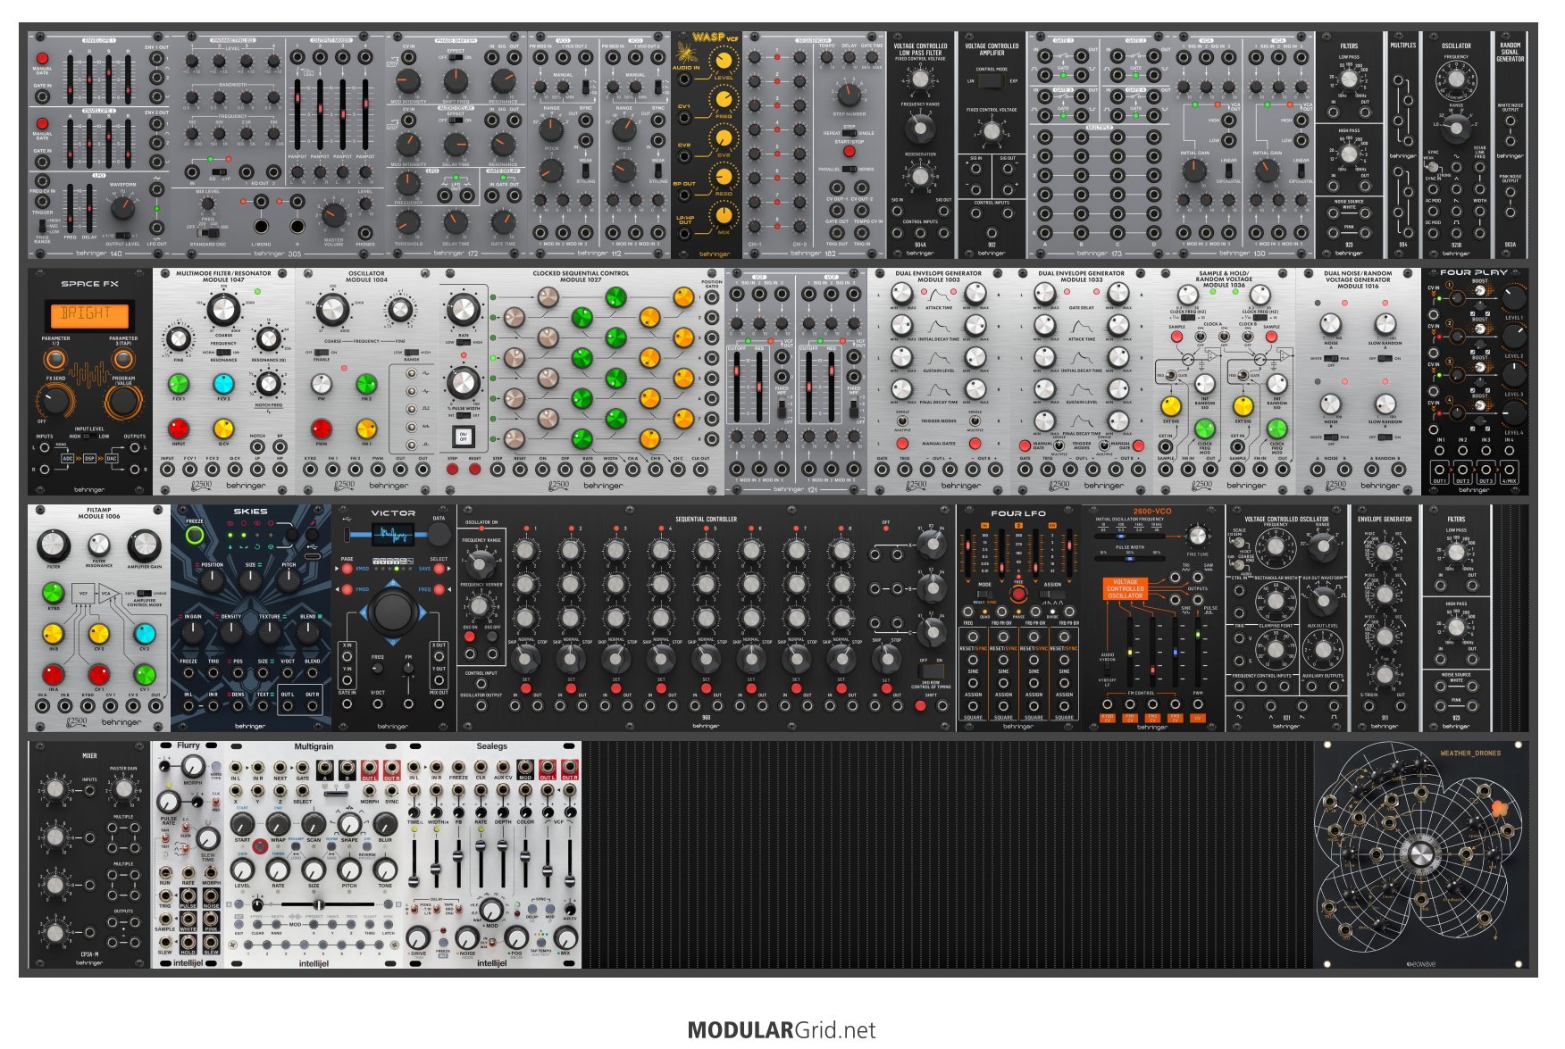Viewport: 1565px width, 1049px height.
Task: Click the RATE knob on Module 1027
Action: tap(463, 310)
